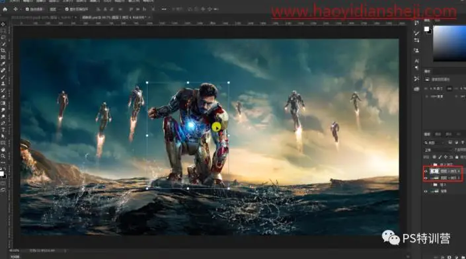Select the Crop tool

pyautogui.click(x=3, y=50)
